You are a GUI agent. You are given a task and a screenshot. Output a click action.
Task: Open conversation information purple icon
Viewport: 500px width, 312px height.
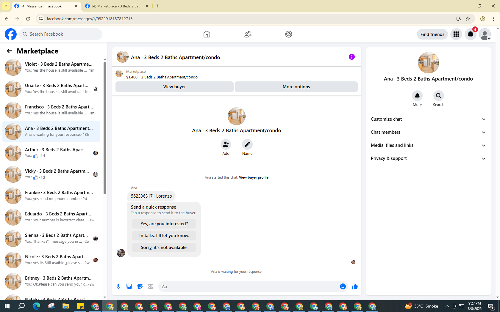[352, 57]
